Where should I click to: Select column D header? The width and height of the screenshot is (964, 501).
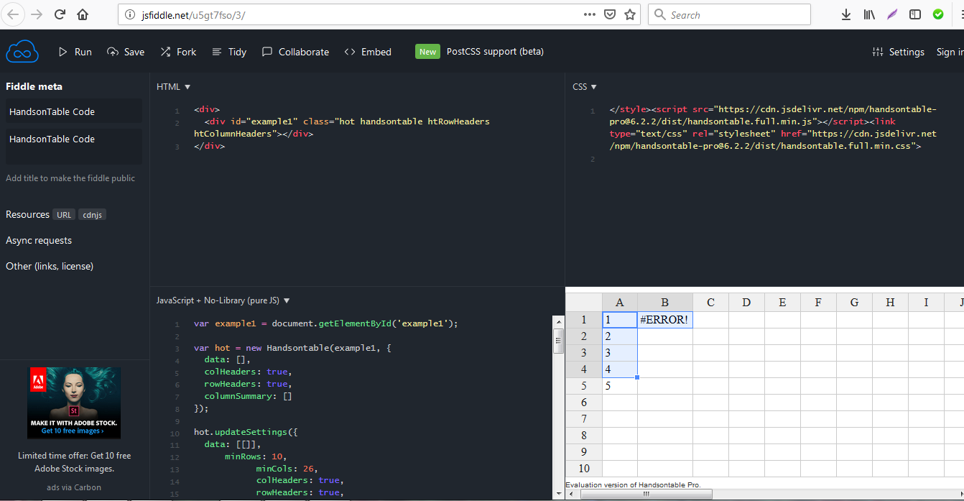[x=746, y=302]
